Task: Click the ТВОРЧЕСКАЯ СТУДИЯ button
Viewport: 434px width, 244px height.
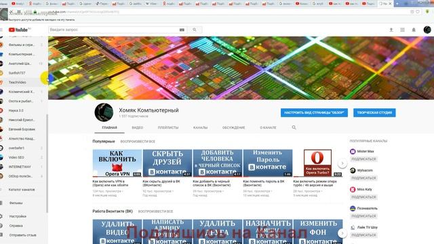Action: pyautogui.click(x=374, y=113)
